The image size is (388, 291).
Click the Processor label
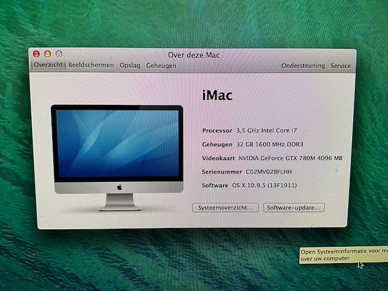click(x=217, y=131)
